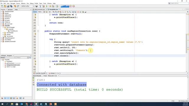The width and height of the screenshot is (189, 106).
Task: Click the Build Project hammer icon
Action: [x=40, y=6]
